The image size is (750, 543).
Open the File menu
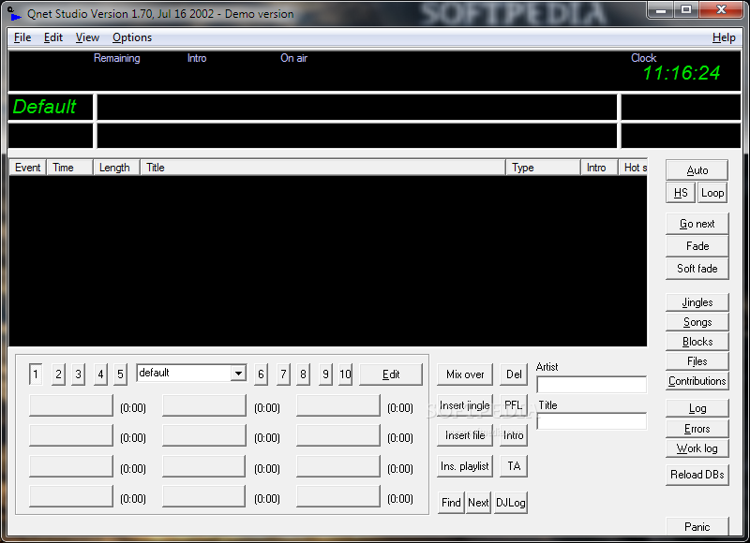(22, 37)
